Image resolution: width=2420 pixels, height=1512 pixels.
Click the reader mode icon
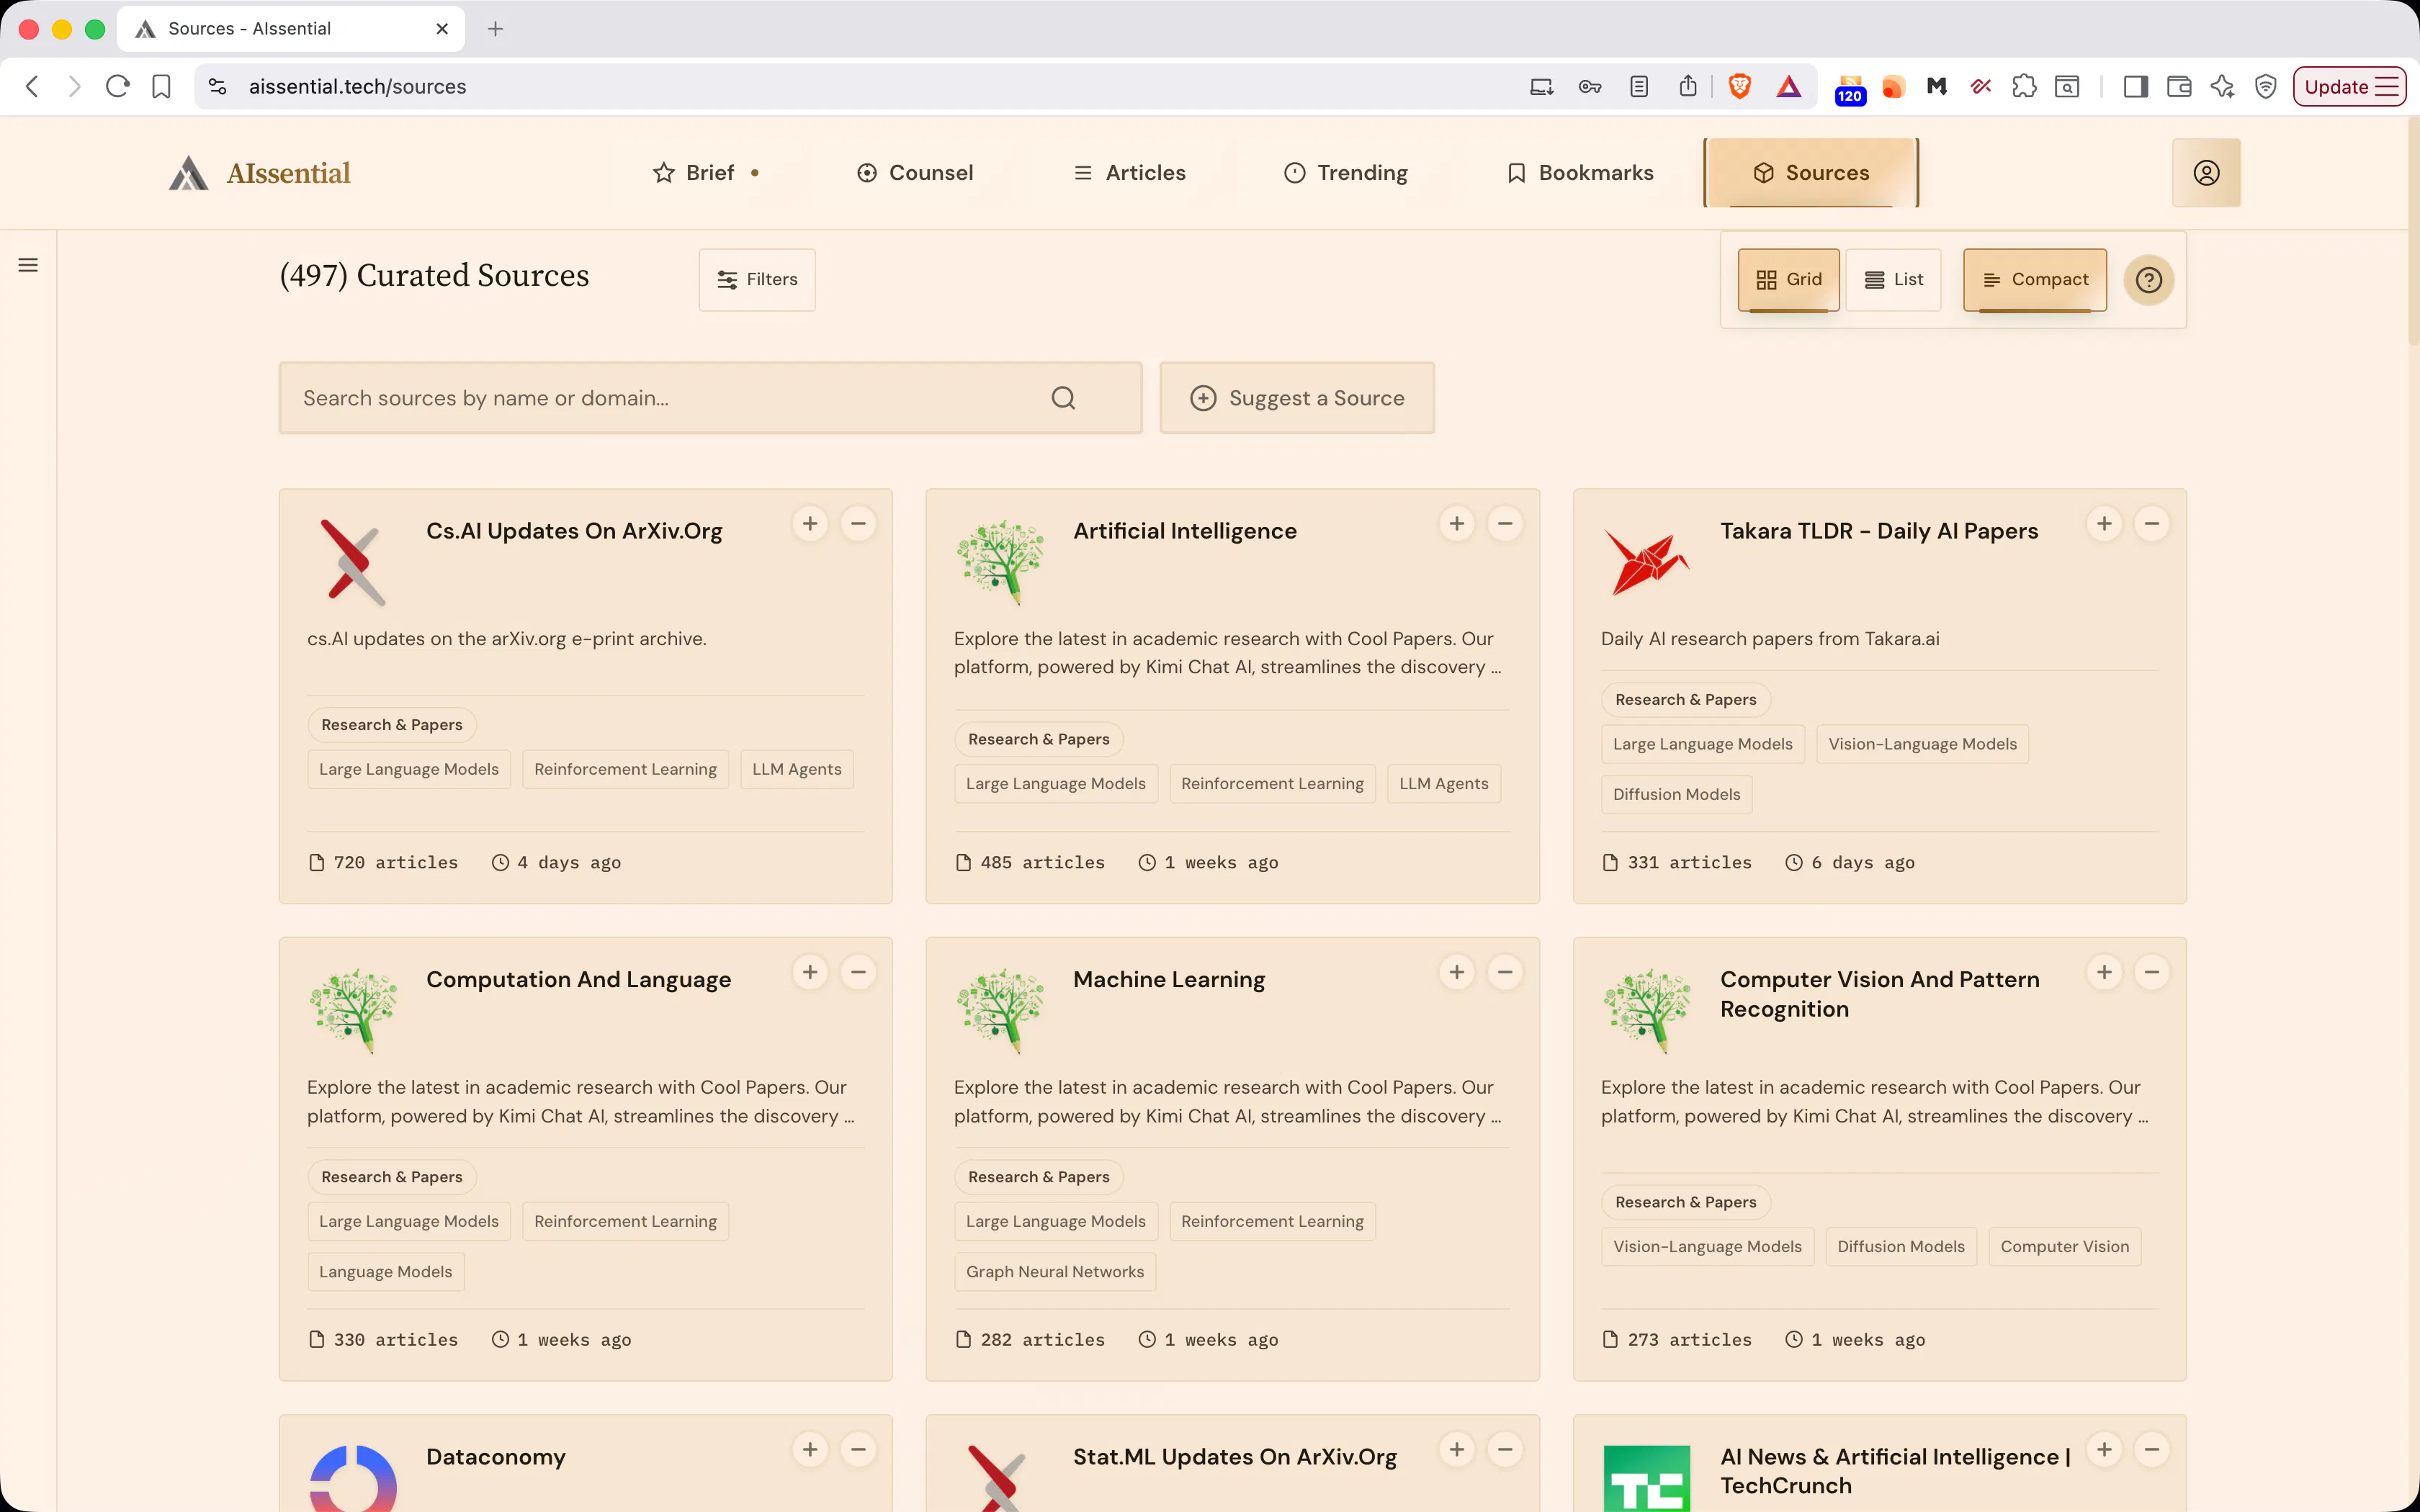(x=1639, y=87)
